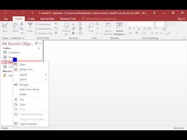Open the navigation pane category dropdown
187x140 pixels.
tap(36, 43)
